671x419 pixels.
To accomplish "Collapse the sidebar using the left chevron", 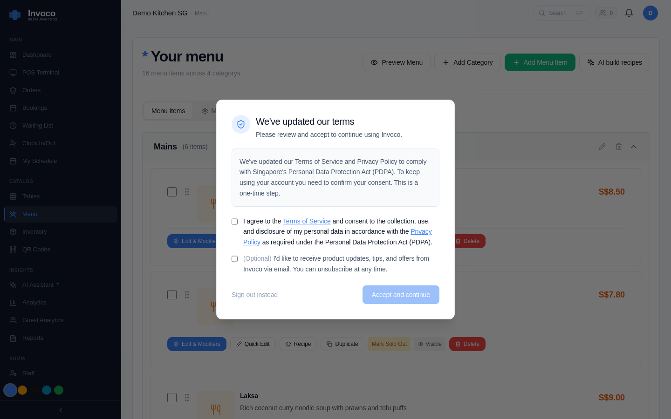I will point(60,410).
